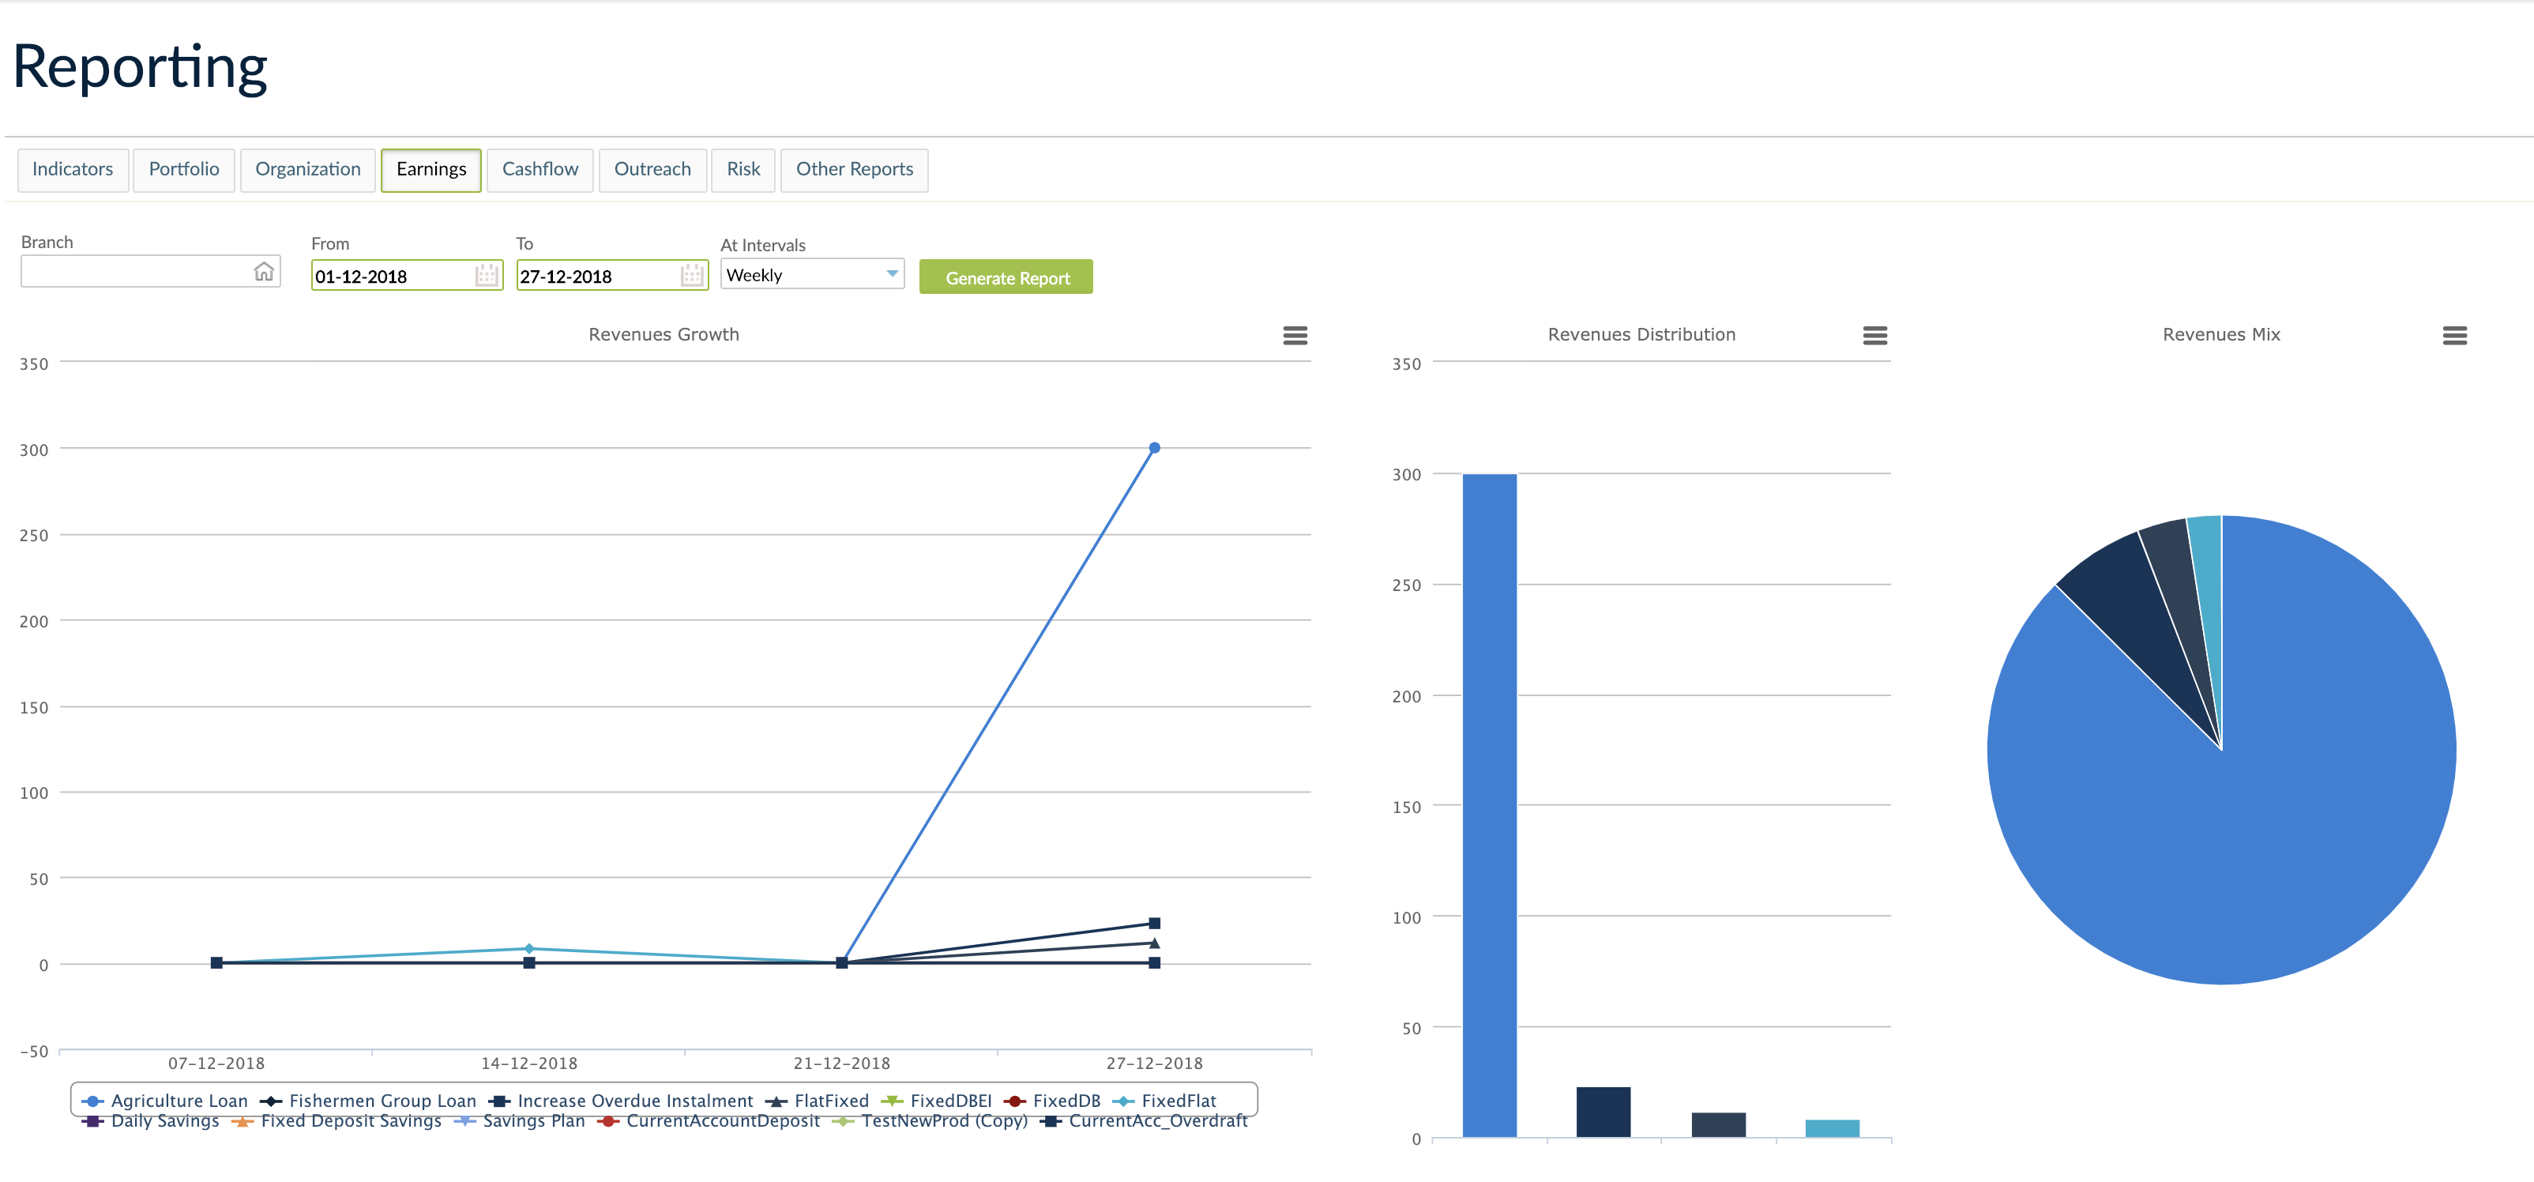Screen dimensions: 2534x1182
Task: Open the Revenues Distribution chart menu
Action: click(1875, 336)
